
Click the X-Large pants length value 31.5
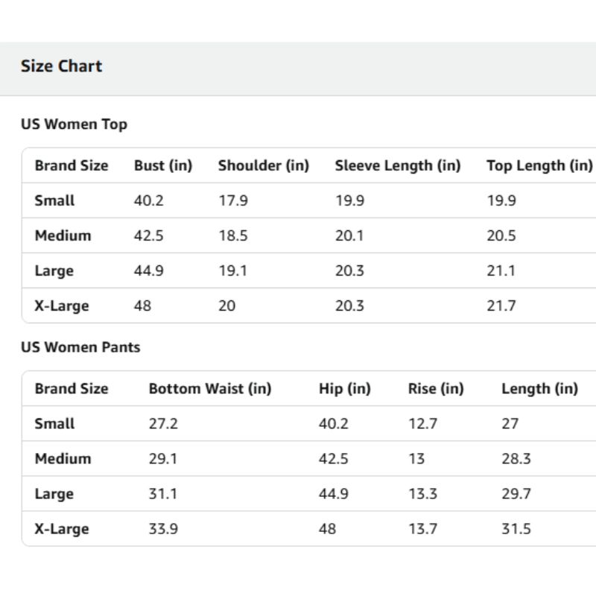coord(516,529)
